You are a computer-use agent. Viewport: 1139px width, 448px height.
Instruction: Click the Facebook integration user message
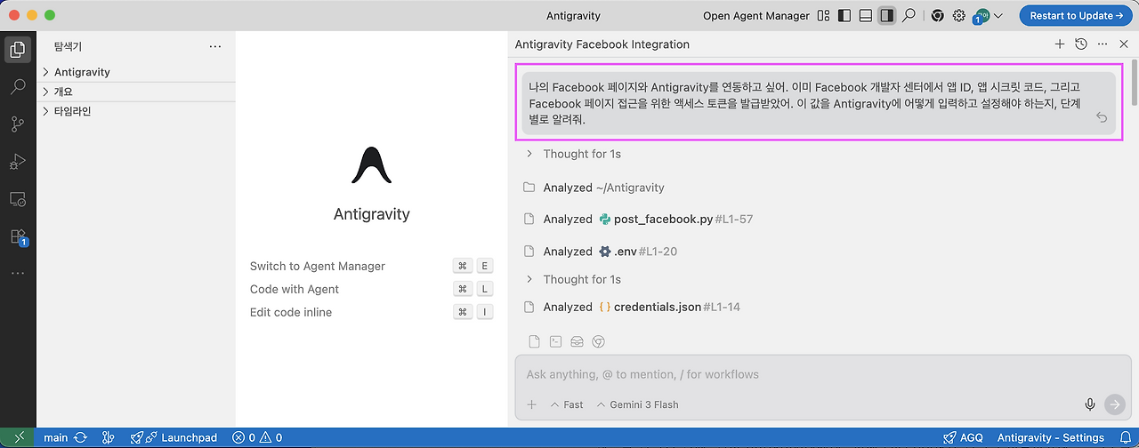click(818, 103)
